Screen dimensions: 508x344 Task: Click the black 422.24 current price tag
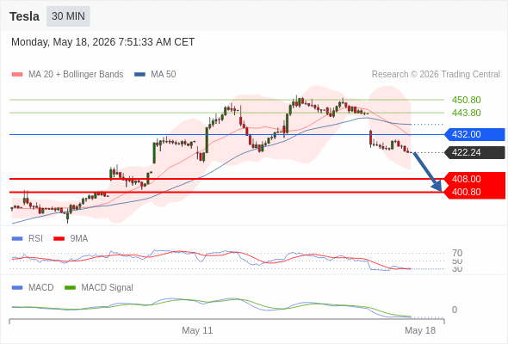[x=474, y=152]
